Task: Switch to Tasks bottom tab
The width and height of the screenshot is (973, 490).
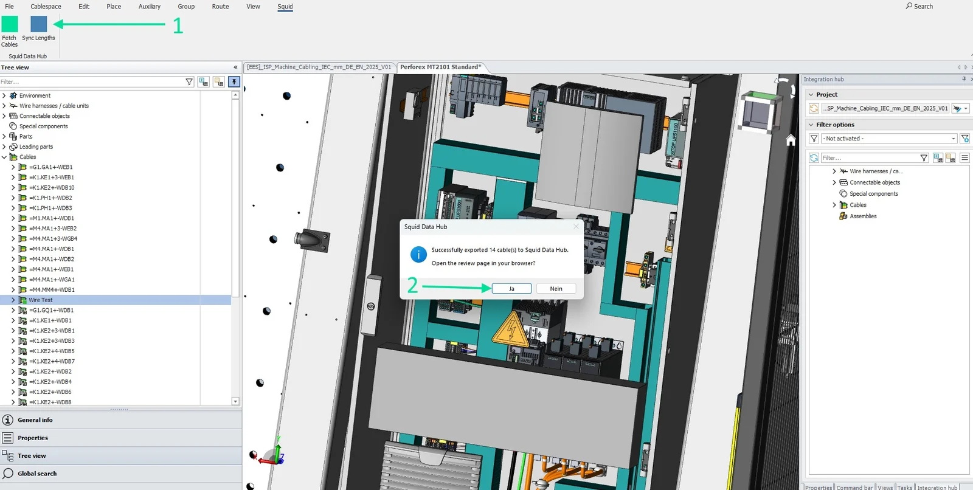Action: 905,487
